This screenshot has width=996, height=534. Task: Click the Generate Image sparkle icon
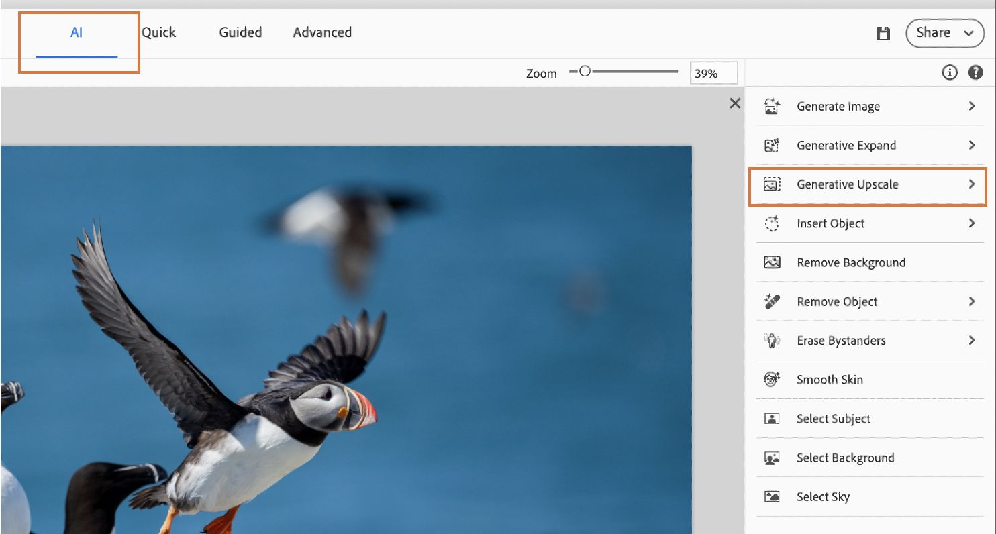pyautogui.click(x=772, y=106)
